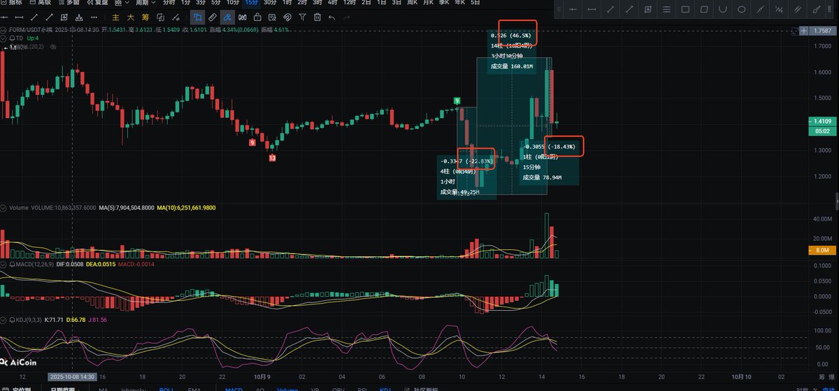The image size is (839, 391).
Task: Click the green 9 TD marker on chart
Action: 457,101
